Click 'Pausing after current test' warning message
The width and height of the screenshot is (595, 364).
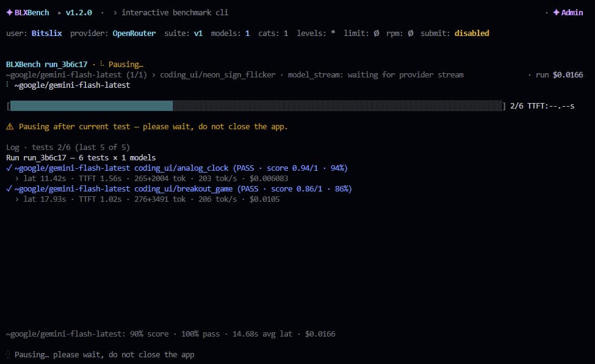coord(153,127)
